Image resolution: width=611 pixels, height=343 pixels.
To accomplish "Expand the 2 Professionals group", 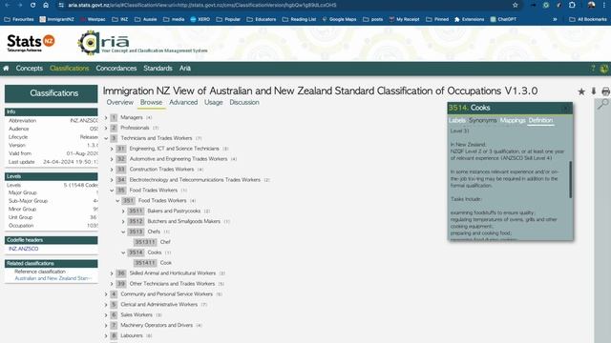I will [106, 128].
